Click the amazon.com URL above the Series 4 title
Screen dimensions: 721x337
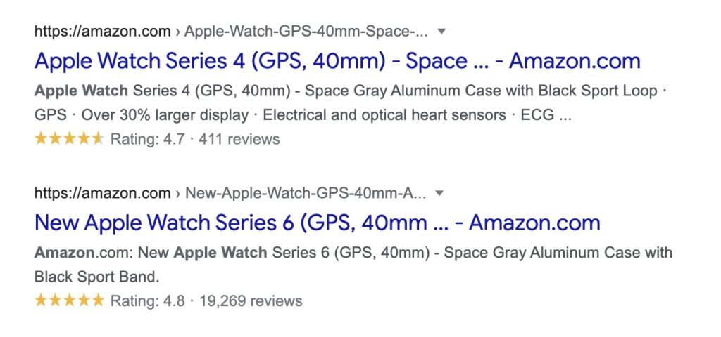point(102,32)
